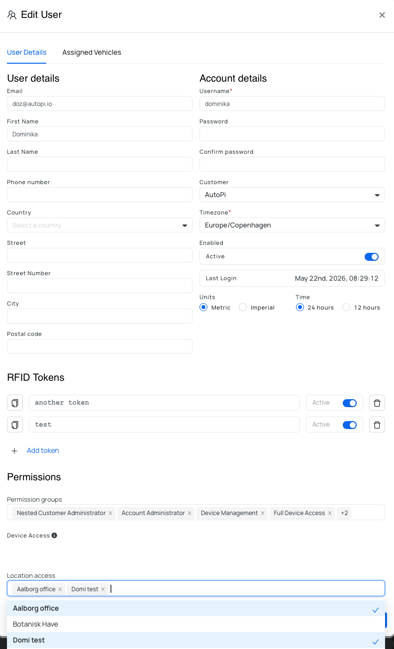Screen dimensions: 394x649
Task: Choose Botanisk Have in location list
Action: [x=196, y=624]
